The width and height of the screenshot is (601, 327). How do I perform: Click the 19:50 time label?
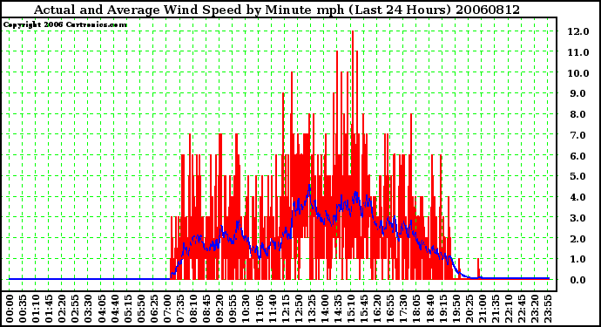click(x=456, y=310)
